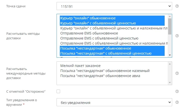Pick Мелкий пакет заказное in international list
186x109 pixels.
tap(80, 66)
